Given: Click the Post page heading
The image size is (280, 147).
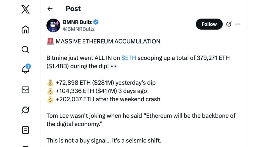Looking at the screenshot, I should 73,9.
